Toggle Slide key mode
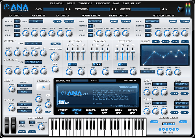The image size is (195, 138). pyautogui.click(x=32, y=132)
